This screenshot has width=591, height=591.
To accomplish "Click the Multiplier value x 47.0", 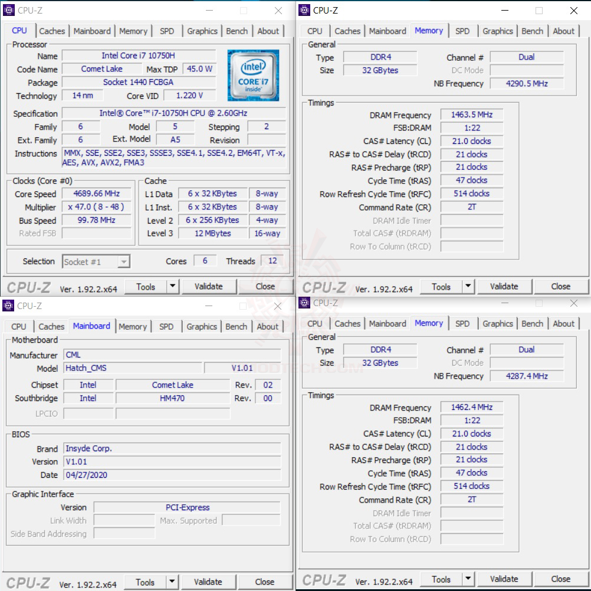I will [97, 207].
